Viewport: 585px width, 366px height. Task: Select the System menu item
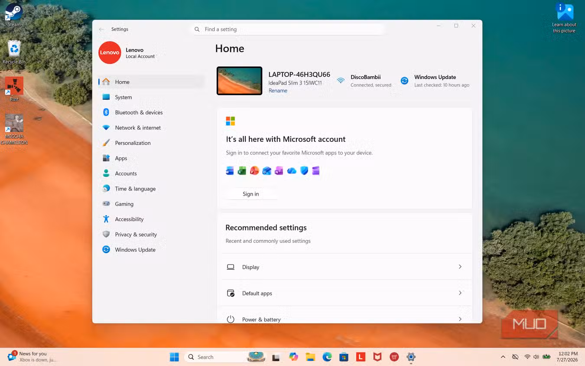point(123,97)
